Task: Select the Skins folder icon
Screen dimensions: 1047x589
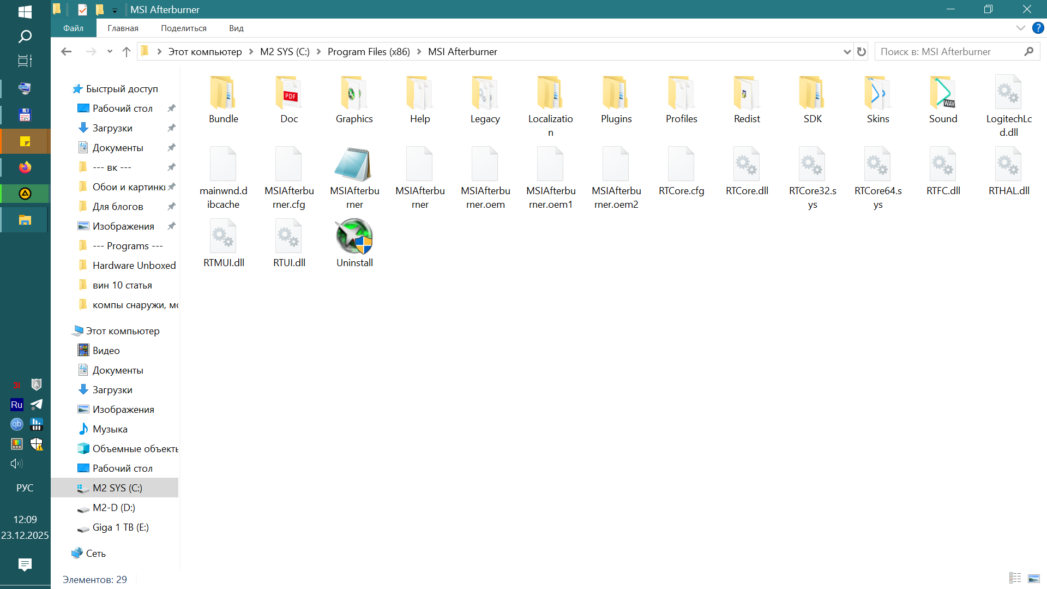Action: pos(877,93)
